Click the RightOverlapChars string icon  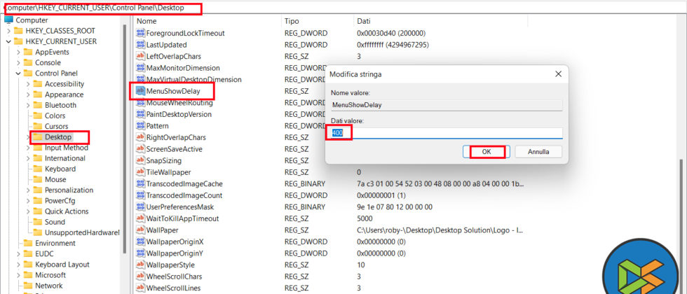click(x=140, y=137)
